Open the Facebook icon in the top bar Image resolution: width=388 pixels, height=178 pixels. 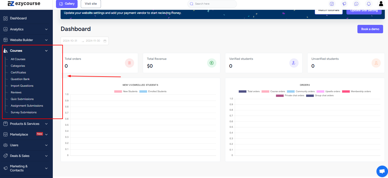click(x=332, y=4)
